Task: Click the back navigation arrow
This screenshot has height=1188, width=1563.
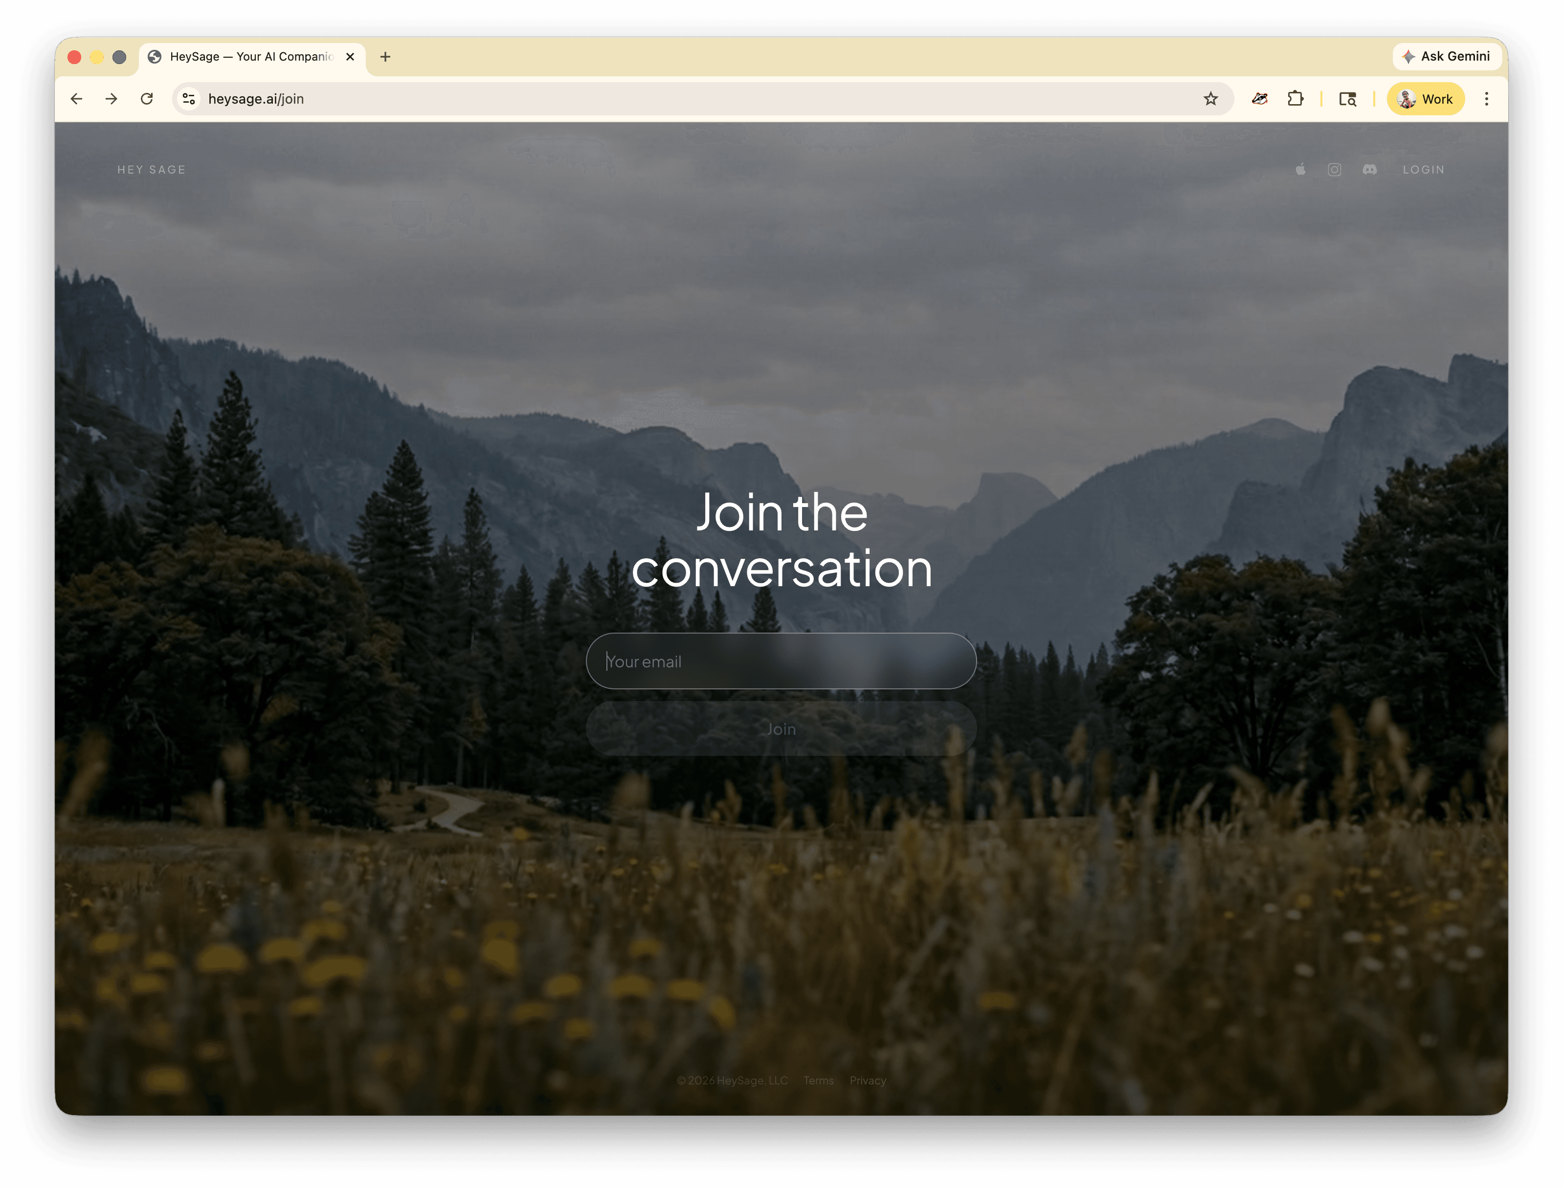Action: tap(76, 98)
